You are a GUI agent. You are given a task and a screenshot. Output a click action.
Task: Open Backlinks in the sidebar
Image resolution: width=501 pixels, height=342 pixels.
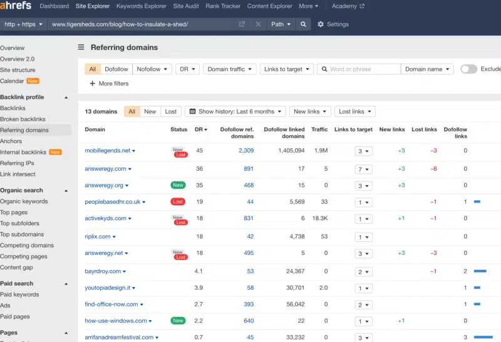(x=13, y=108)
